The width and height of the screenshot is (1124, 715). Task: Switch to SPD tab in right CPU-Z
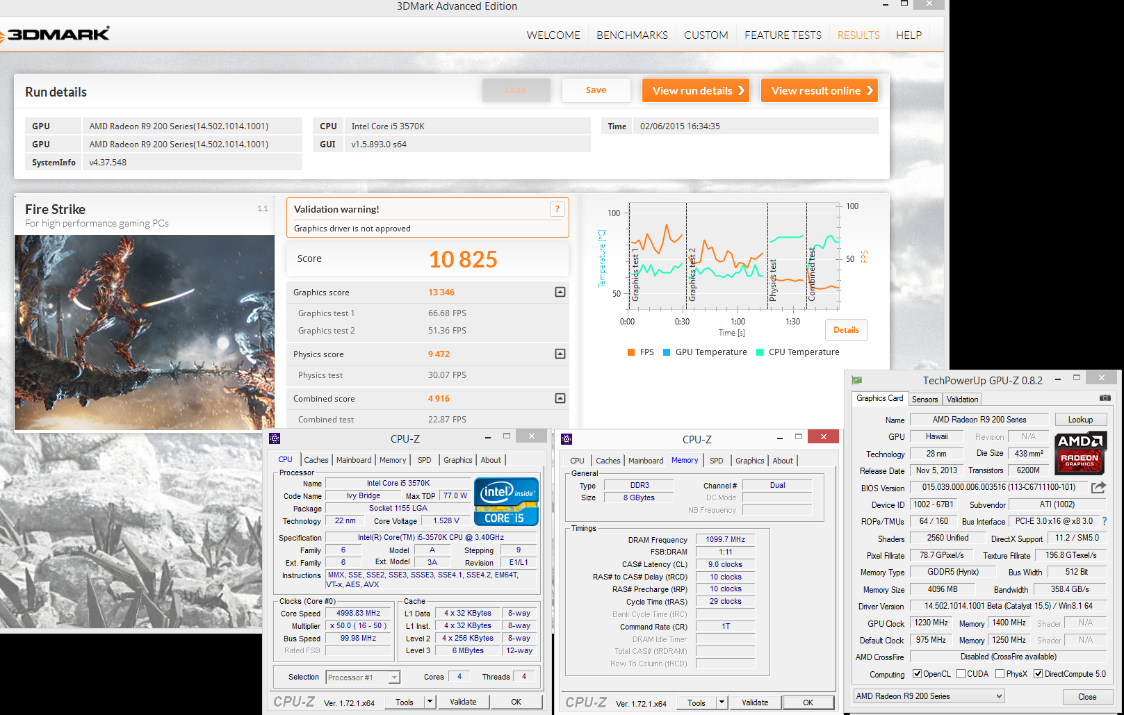[716, 461]
